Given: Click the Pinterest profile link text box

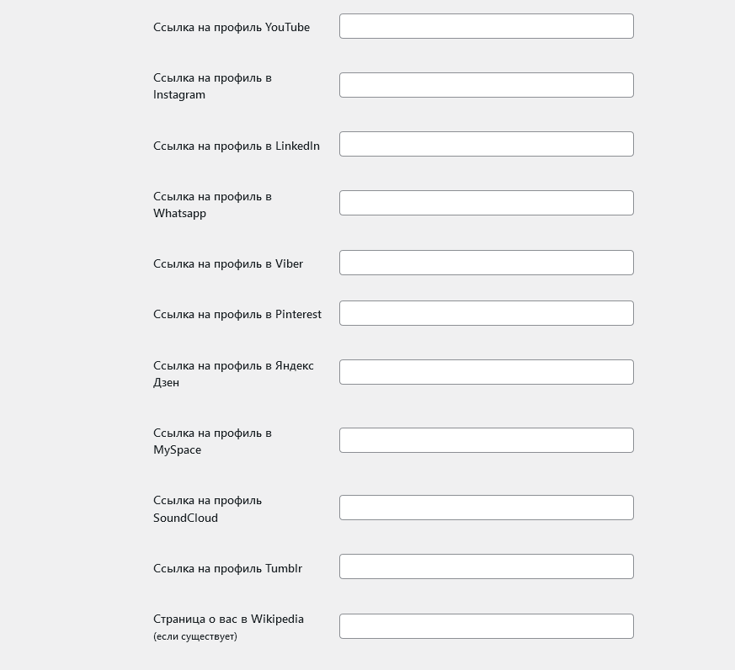Looking at the screenshot, I should pos(487,313).
